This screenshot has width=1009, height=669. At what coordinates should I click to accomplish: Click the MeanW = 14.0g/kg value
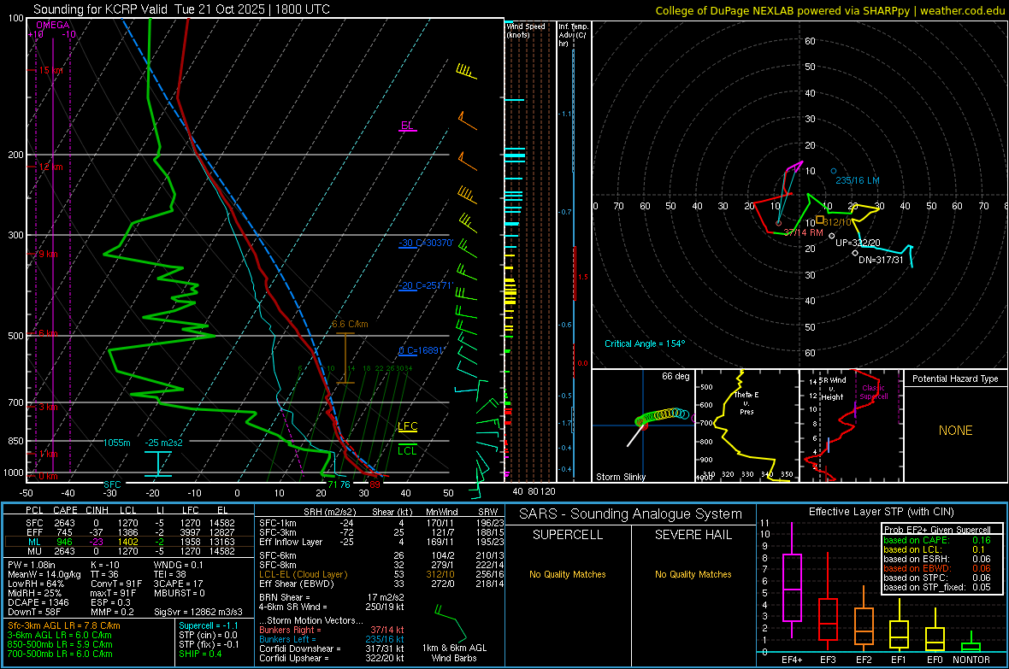click(44, 574)
